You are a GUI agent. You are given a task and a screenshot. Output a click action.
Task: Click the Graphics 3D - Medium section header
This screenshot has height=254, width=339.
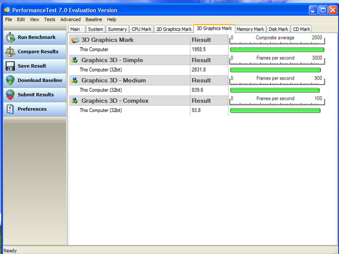130,80
